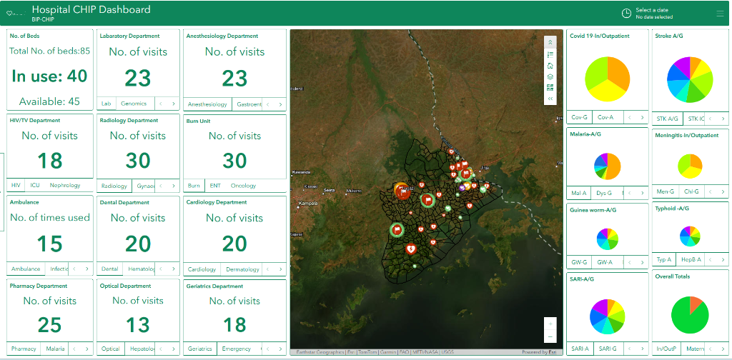Zoom out on the map

pos(550,336)
